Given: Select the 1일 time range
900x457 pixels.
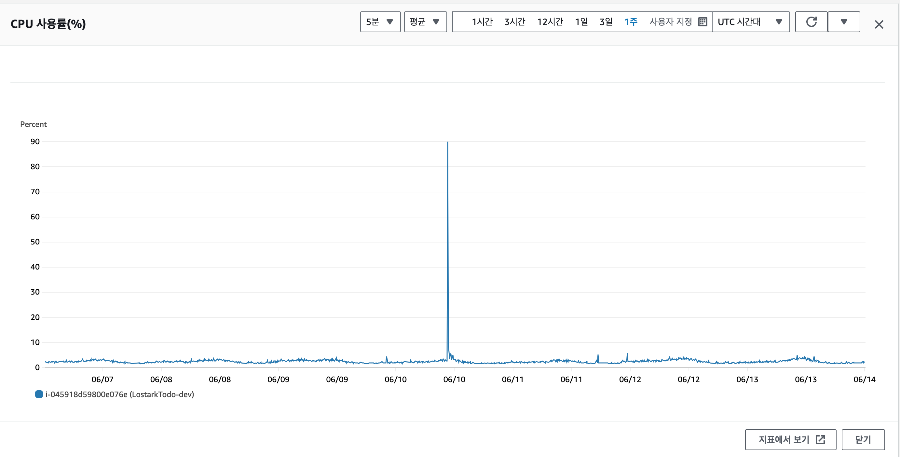Looking at the screenshot, I should pos(581,22).
